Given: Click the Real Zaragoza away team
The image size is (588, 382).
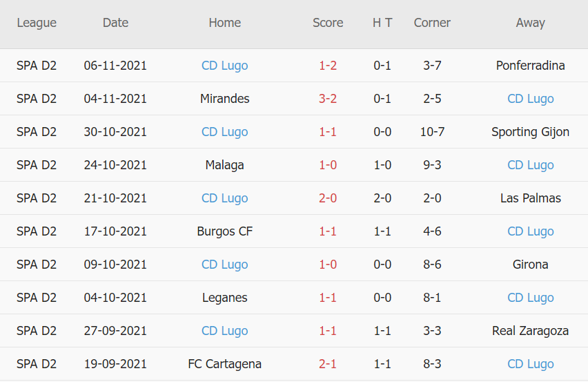Looking at the screenshot, I should [530, 331].
